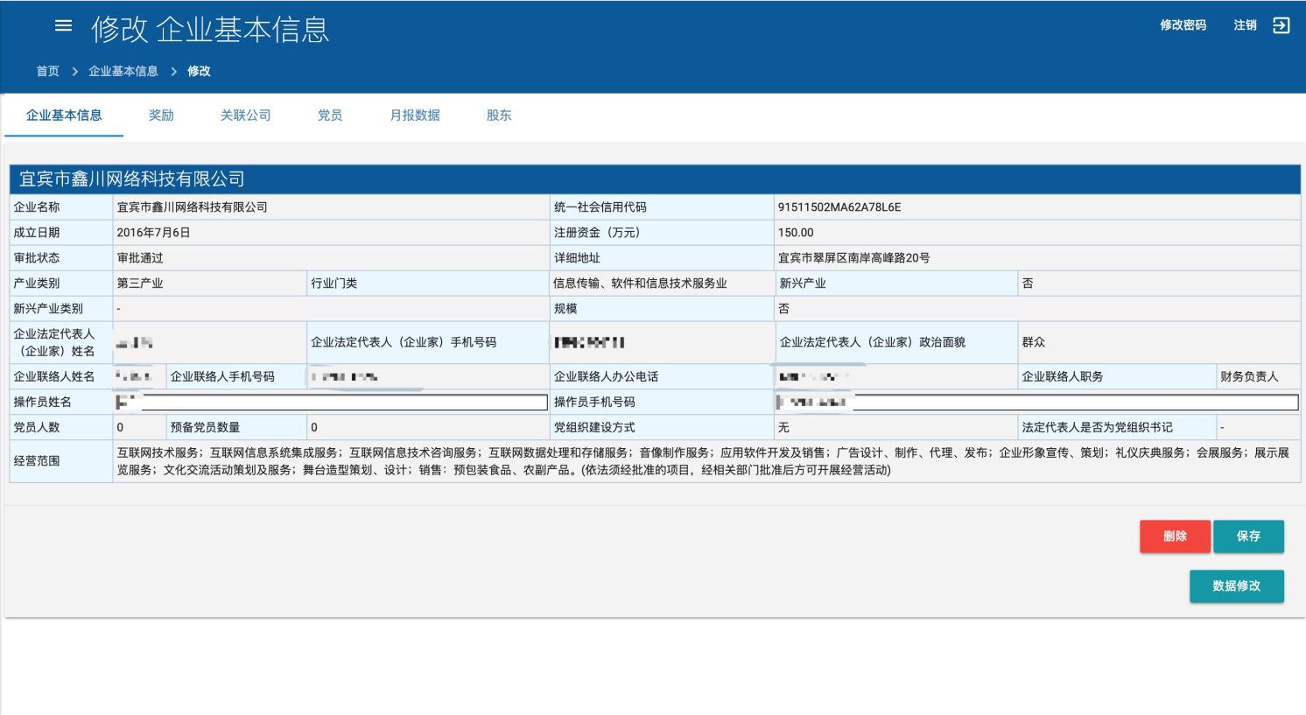The height and width of the screenshot is (715, 1306).
Task: Click the 企业联系人手机号码 label
Action: (x=222, y=376)
